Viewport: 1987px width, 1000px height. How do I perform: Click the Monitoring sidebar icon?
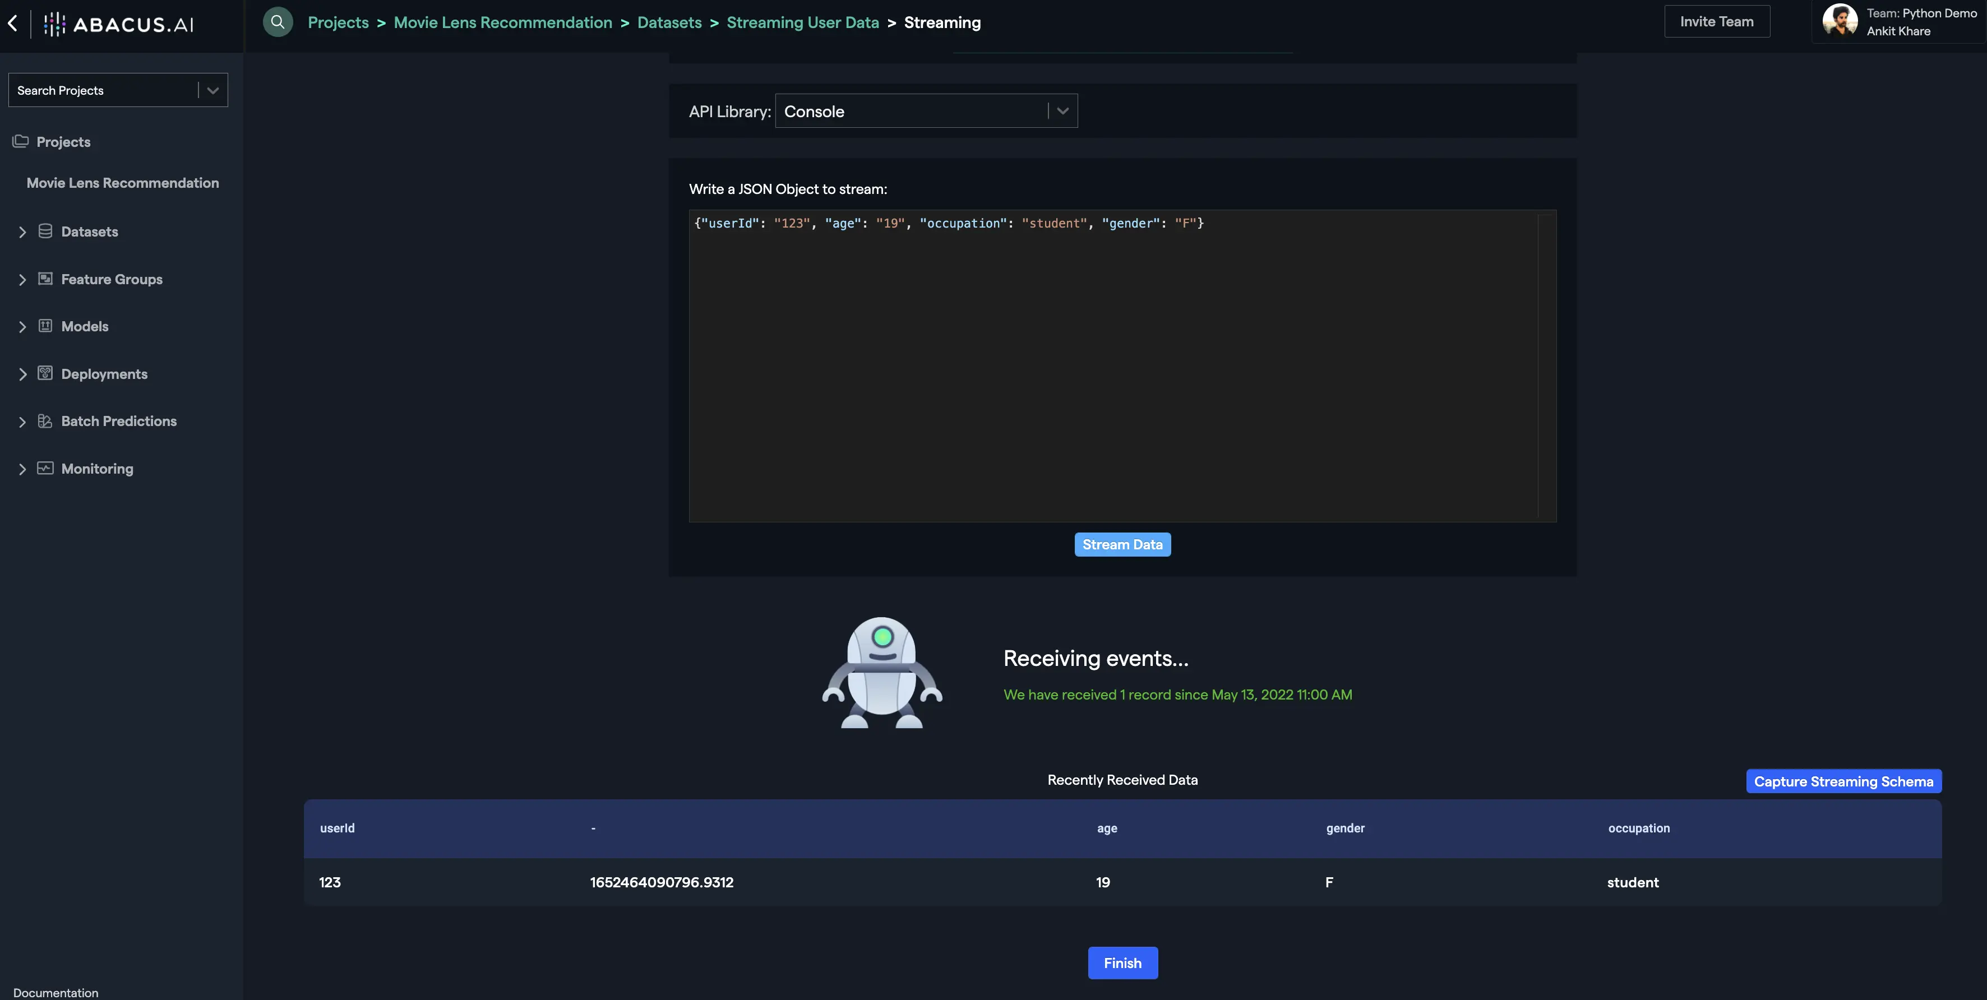[45, 468]
